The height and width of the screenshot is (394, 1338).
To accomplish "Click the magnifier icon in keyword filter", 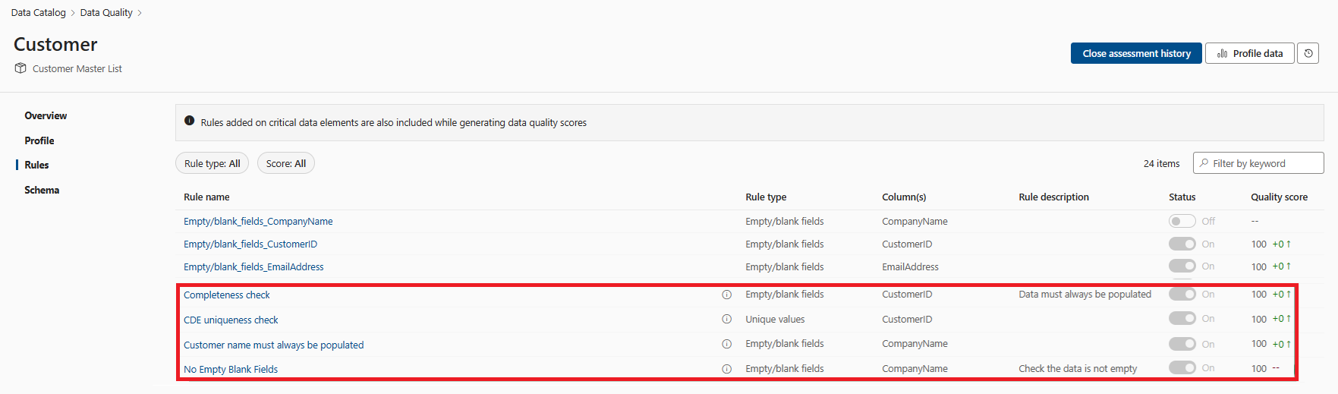I will coord(1204,163).
